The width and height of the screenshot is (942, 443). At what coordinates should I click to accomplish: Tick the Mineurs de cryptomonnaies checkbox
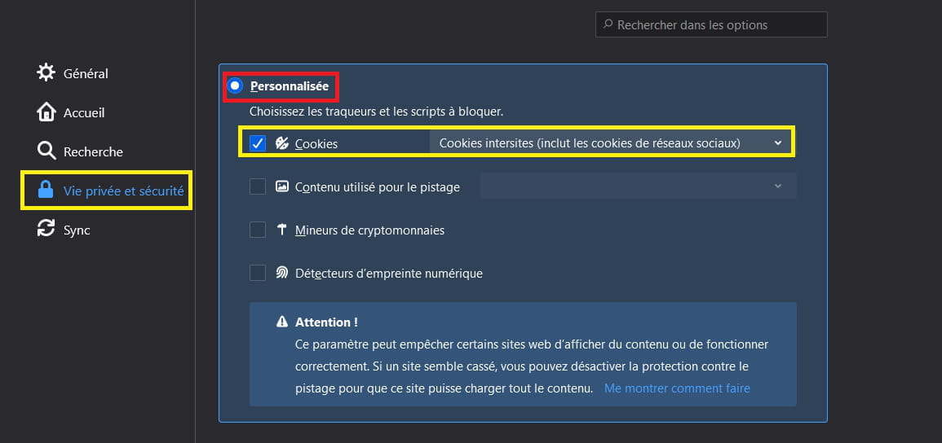point(258,230)
